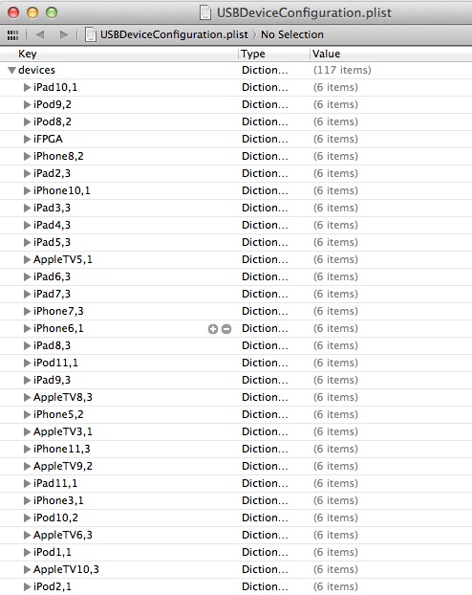Expand the AppleTV5,1 entry
Viewport: 472px width, 595px height.
tap(27, 259)
